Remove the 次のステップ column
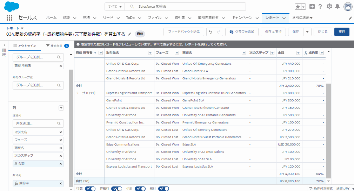Viewport: 354px width, 191px height. 60,156
